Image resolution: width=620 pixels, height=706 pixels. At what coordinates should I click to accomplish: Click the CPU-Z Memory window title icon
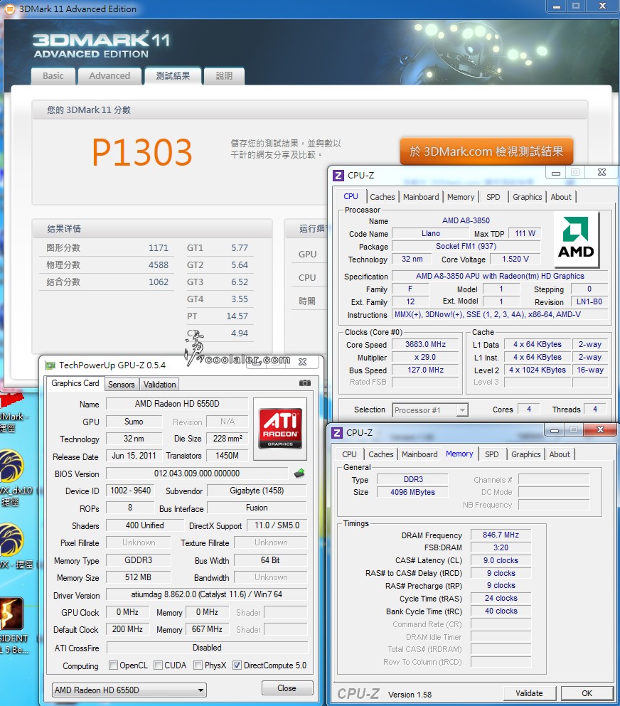(x=338, y=432)
